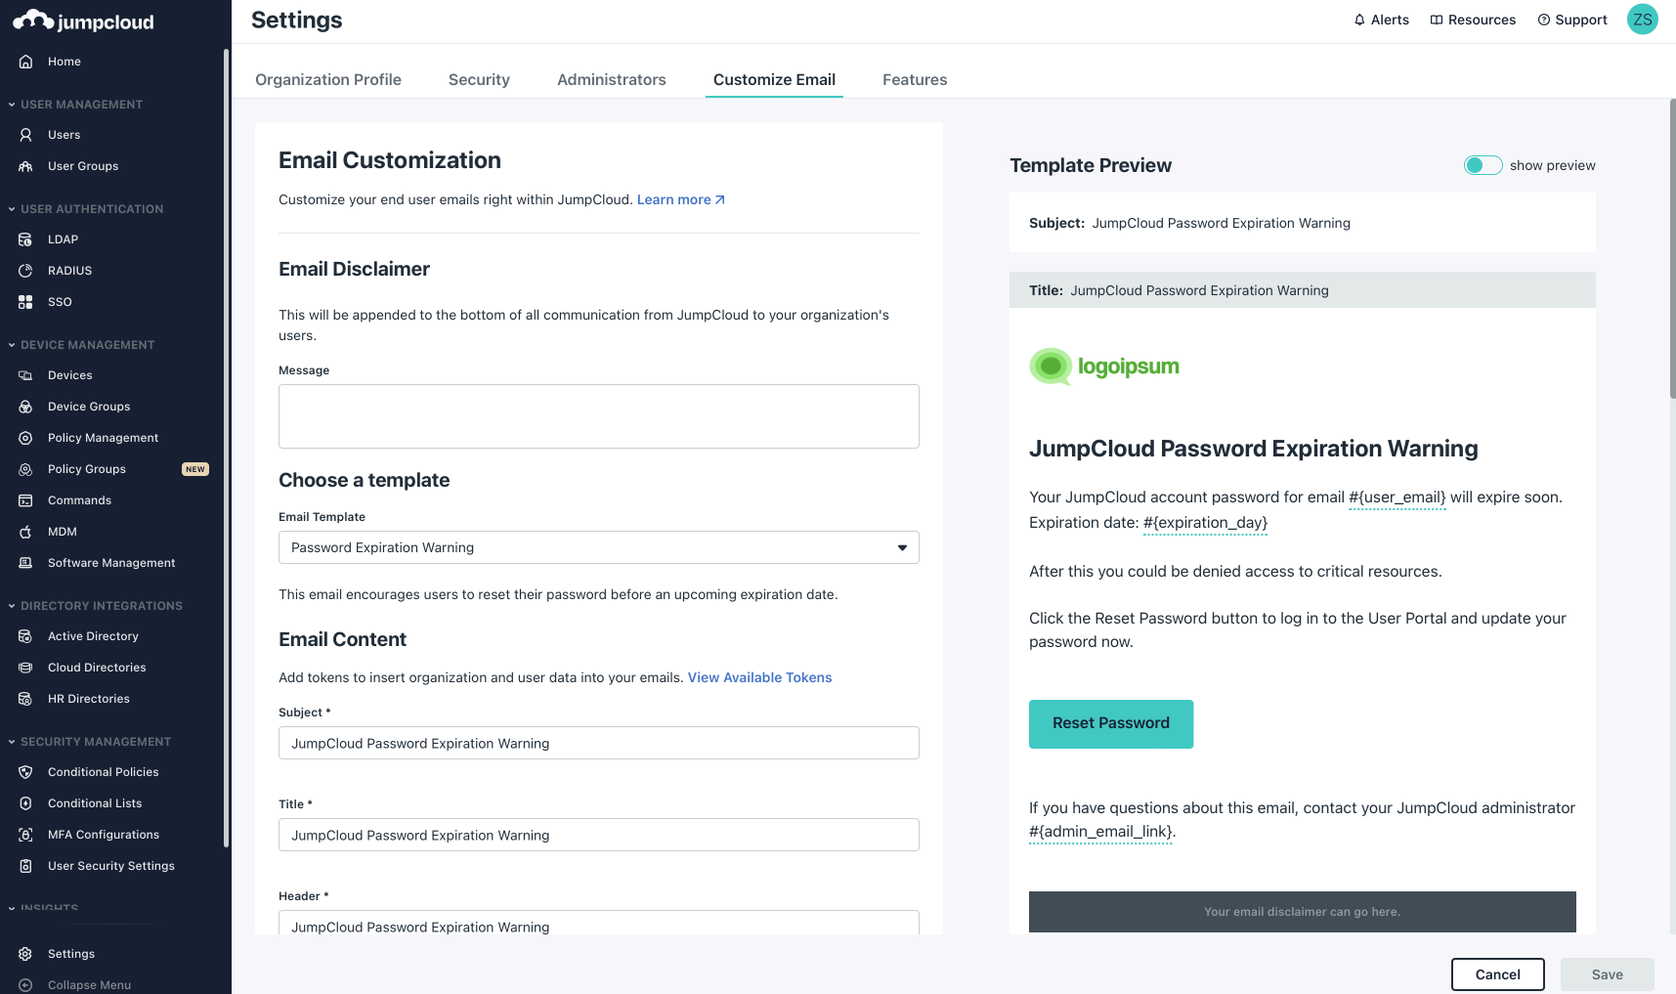
Task: Click the LDAP icon in sidebar
Action: click(x=25, y=239)
